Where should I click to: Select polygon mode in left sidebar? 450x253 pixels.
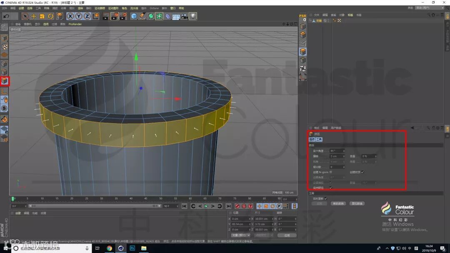coord(4,81)
